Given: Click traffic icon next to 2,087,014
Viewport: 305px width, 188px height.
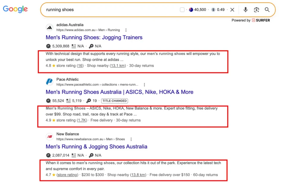Looking at the screenshot, I should [48, 155].
